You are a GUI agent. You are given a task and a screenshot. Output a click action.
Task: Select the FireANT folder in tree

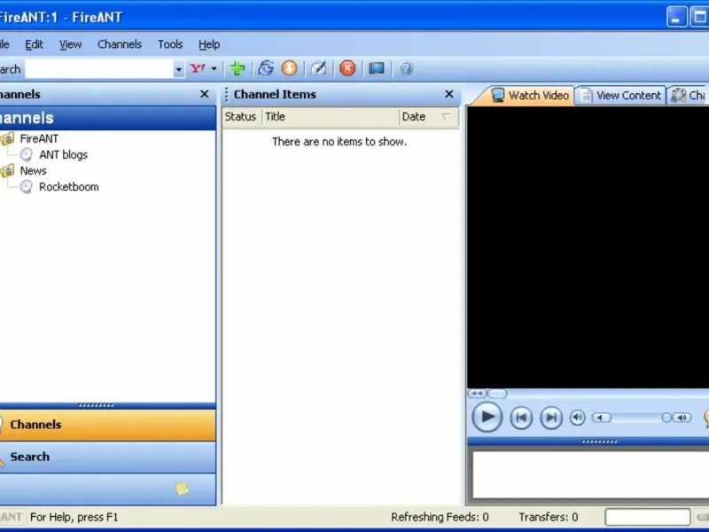click(39, 138)
